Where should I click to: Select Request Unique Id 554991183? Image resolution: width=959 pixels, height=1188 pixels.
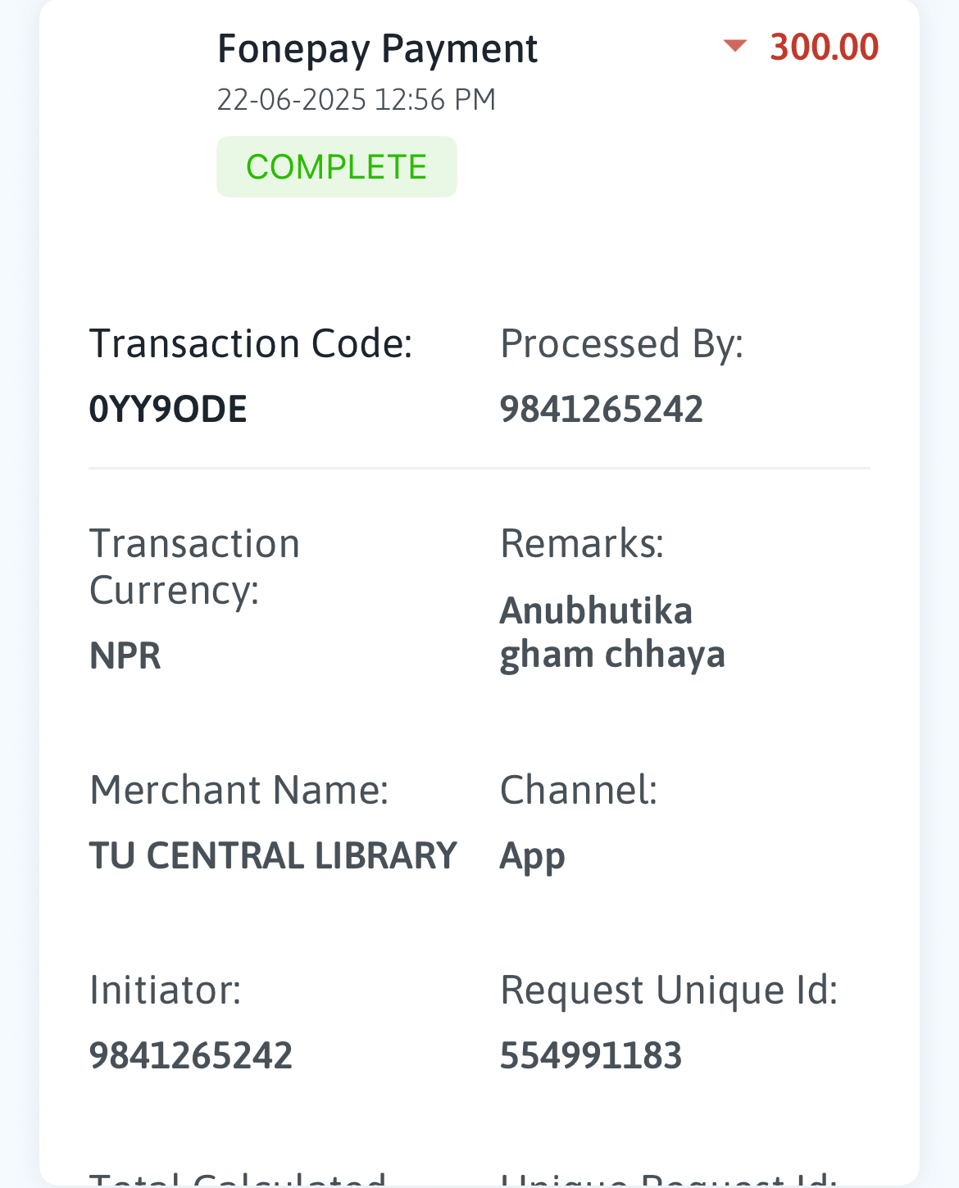591,1056
